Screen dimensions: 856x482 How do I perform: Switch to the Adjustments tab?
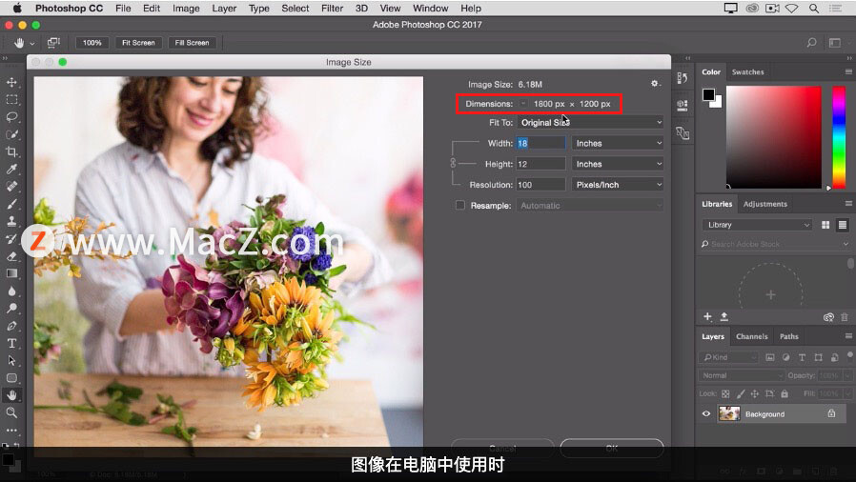coord(764,204)
